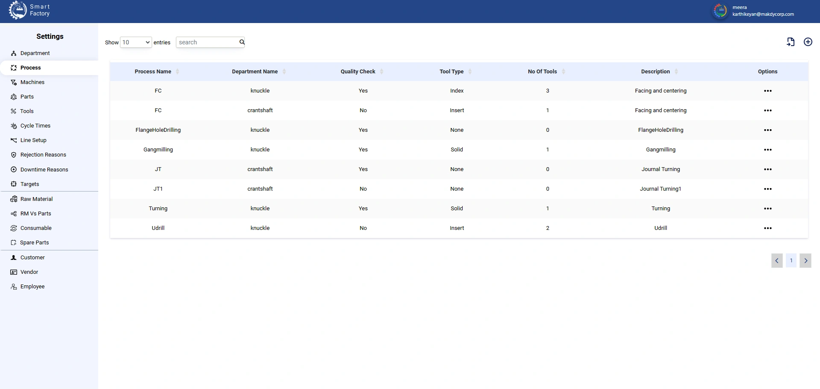Sort by No Of Tools column

[563, 72]
